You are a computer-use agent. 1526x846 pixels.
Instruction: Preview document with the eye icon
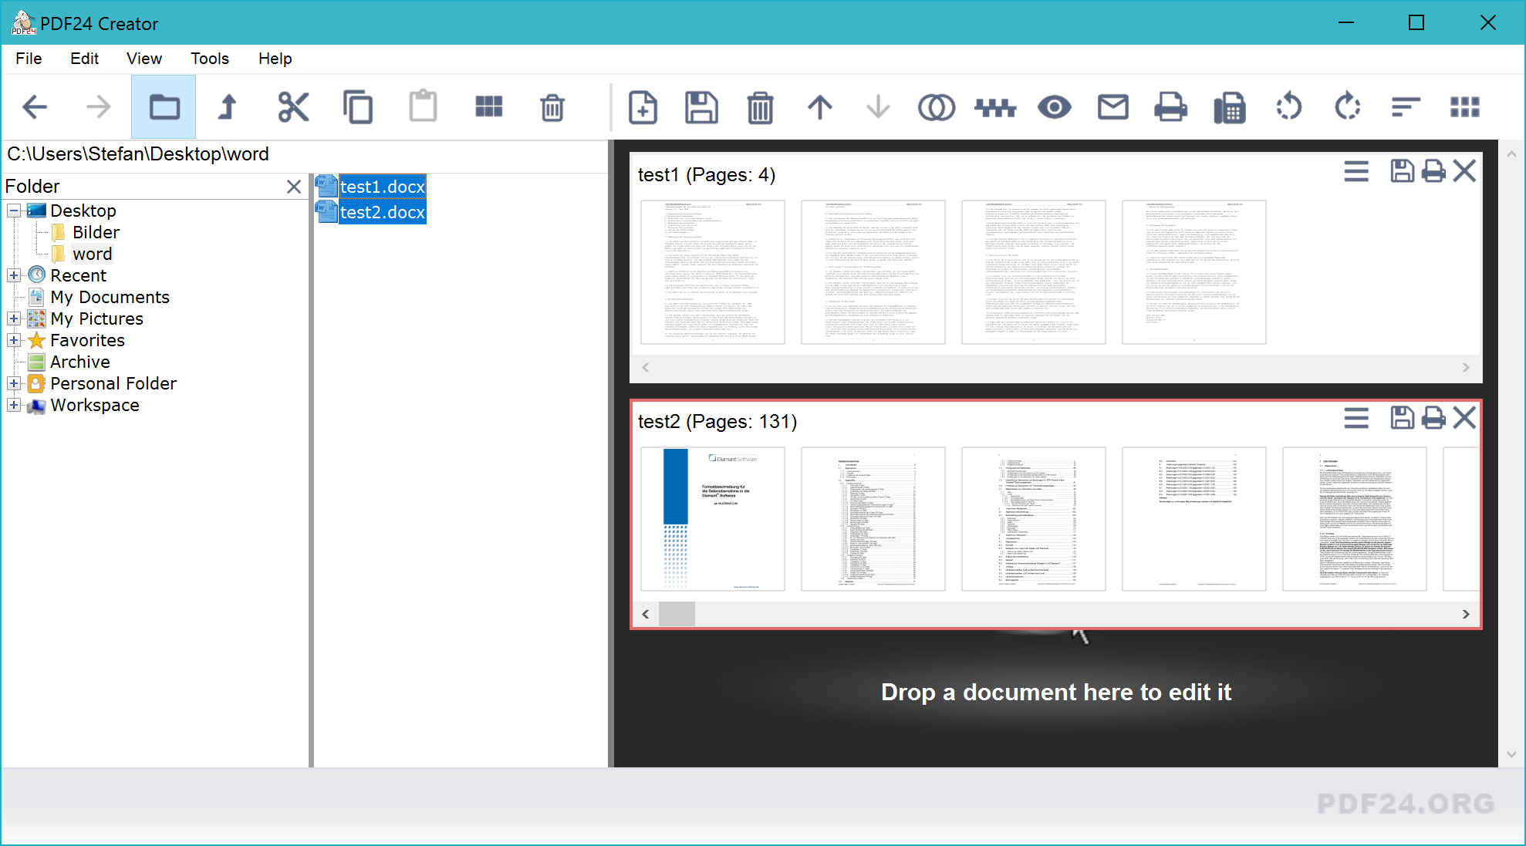tap(1054, 107)
